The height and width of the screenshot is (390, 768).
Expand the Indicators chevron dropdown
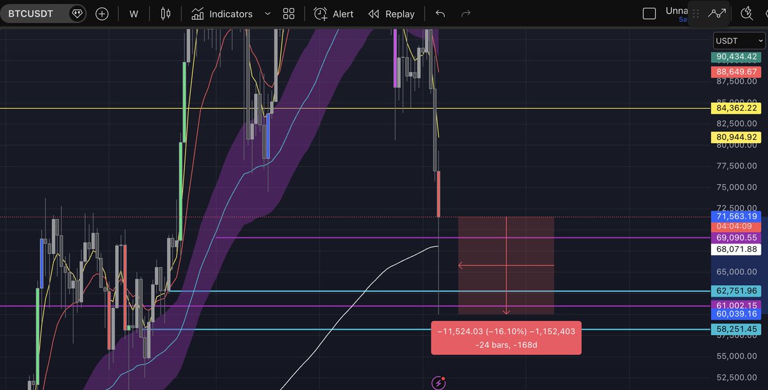(x=266, y=14)
